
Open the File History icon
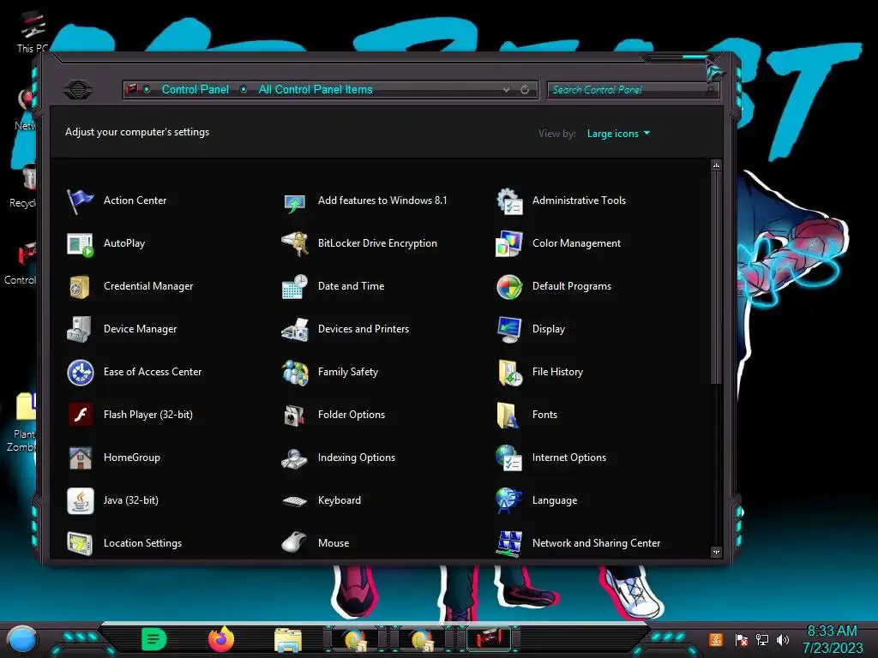(x=509, y=373)
